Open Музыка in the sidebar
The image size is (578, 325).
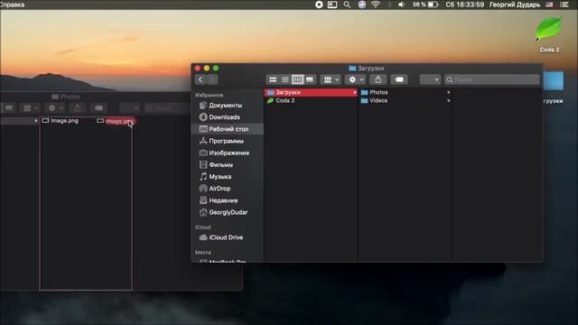220,177
